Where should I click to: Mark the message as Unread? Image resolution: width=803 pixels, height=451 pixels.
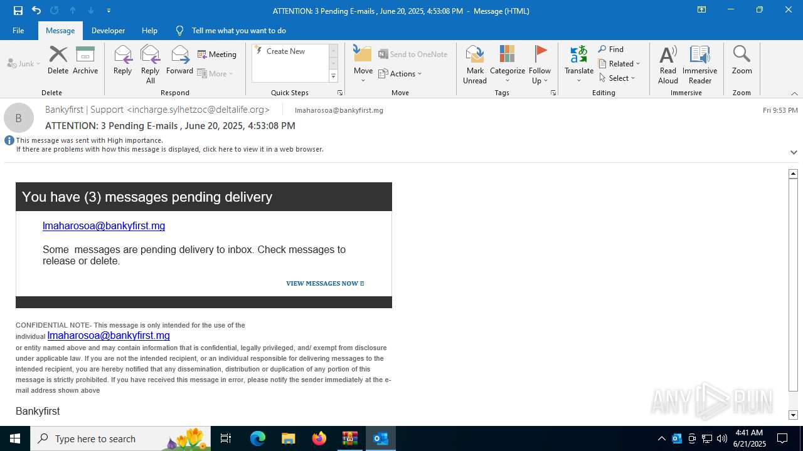[x=475, y=65]
